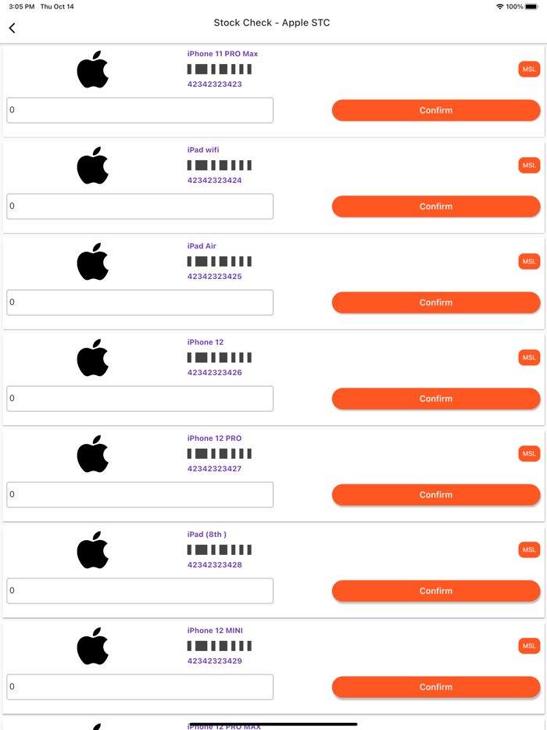547x730 pixels.
Task: Tap the Apple logo beside iPad wifi
Action: click(x=93, y=165)
